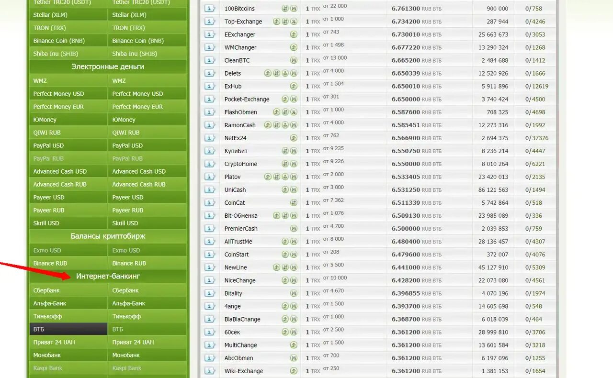
Task: Click info icon beside RamonCash
Action: 210,125
